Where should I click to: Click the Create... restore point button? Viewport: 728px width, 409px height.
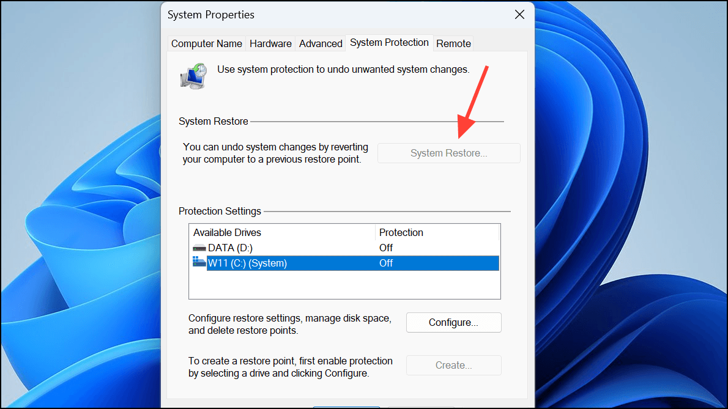453,366
